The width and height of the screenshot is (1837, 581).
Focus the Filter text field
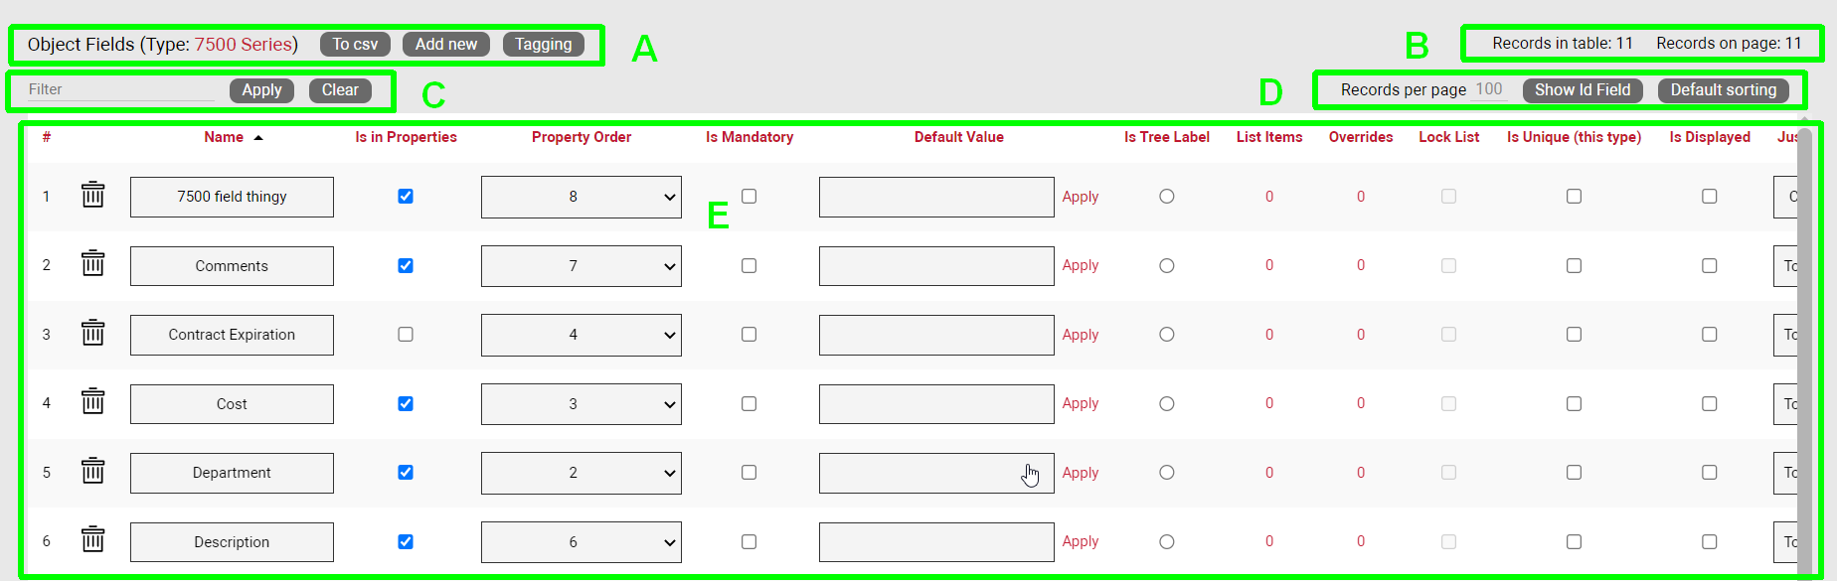pyautogui.click(x=120, y=89)
